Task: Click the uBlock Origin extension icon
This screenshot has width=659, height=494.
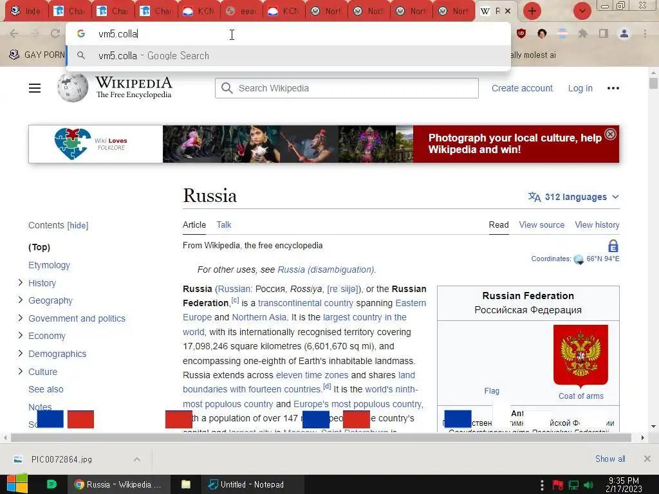Action: (x=521, y=33)
